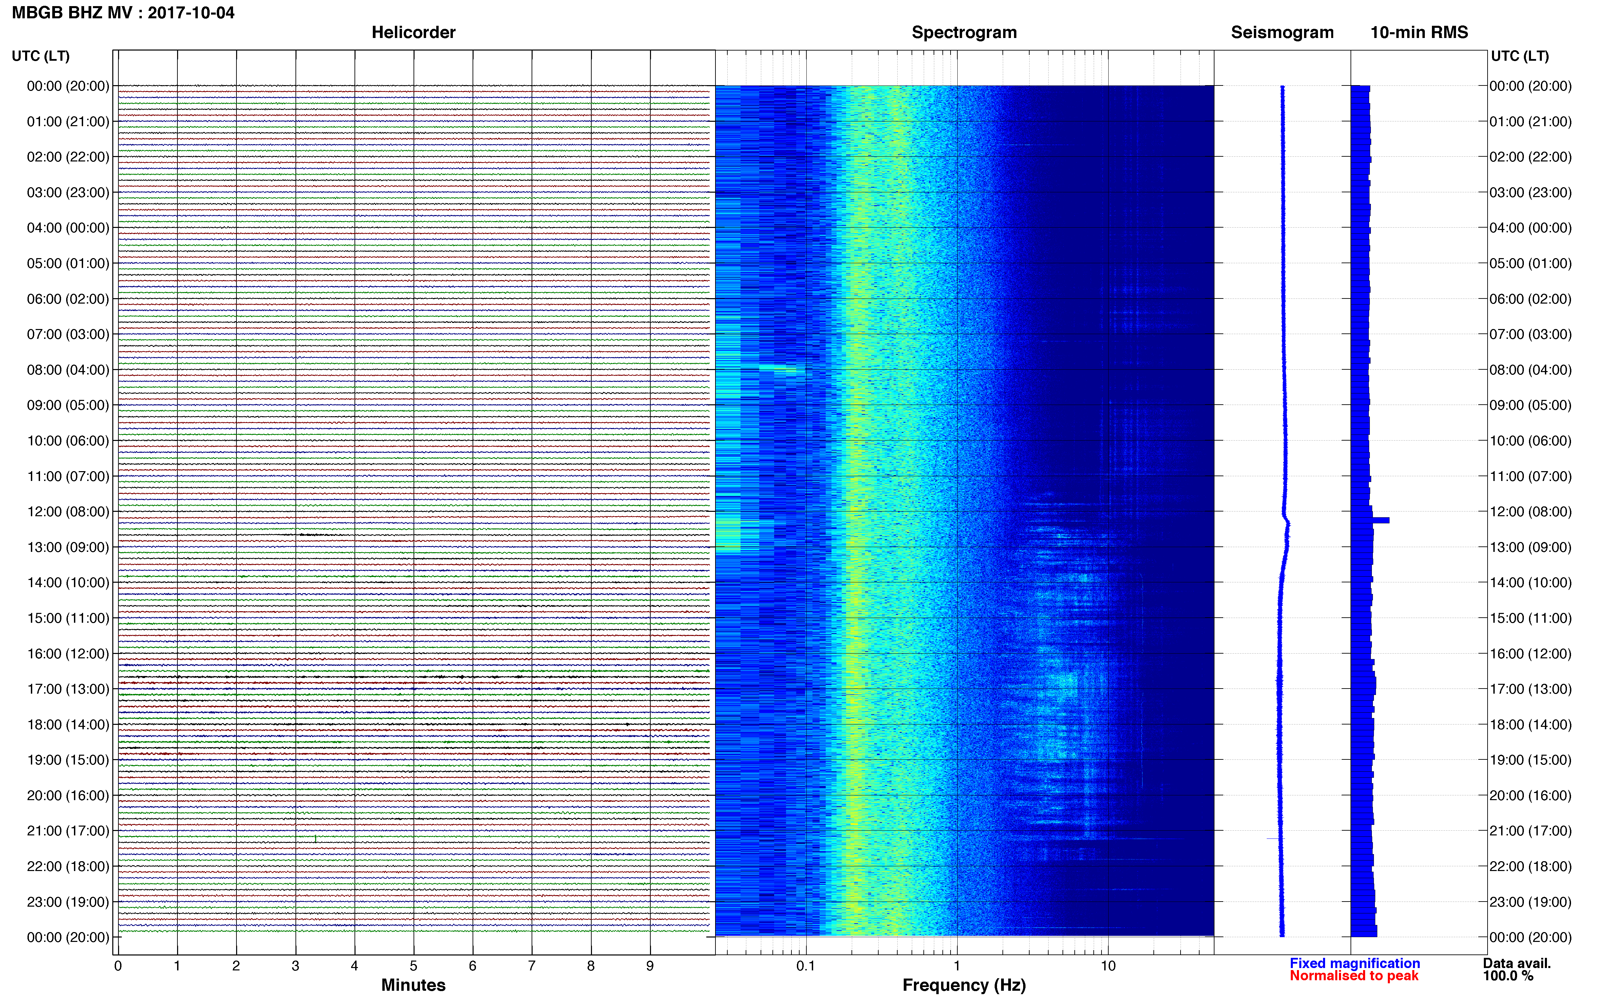The height and width of the screenshot is (1005, 1608).
Task: Click the '5' minutes tick label
Action: click(x=414, y=966)
